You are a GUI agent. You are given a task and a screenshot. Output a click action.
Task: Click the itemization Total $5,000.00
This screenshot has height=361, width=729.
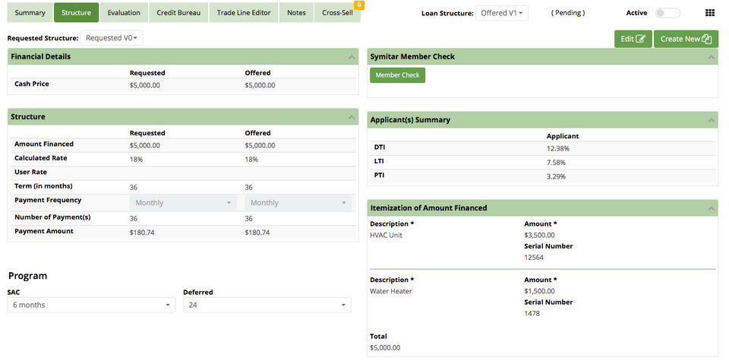click(385, 347)
